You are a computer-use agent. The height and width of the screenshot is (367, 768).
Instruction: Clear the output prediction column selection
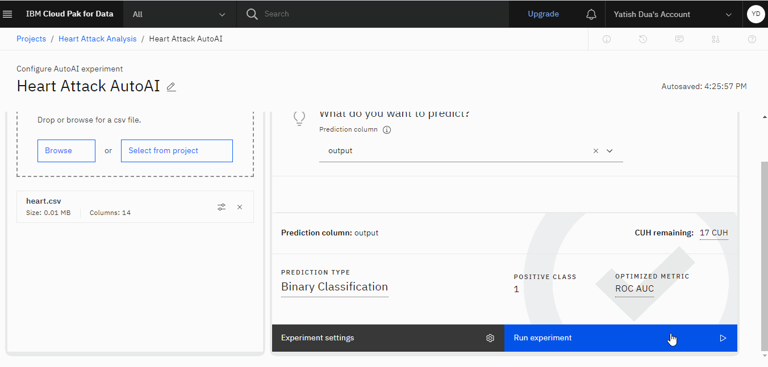596,151
